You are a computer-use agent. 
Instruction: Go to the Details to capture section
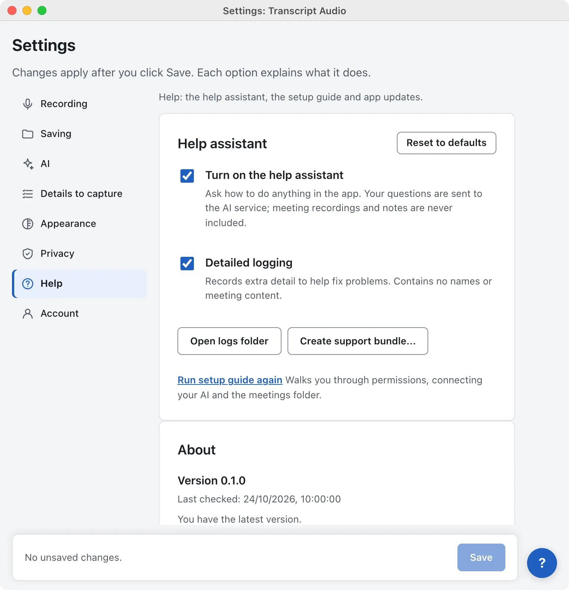click(x=79, y=194)
